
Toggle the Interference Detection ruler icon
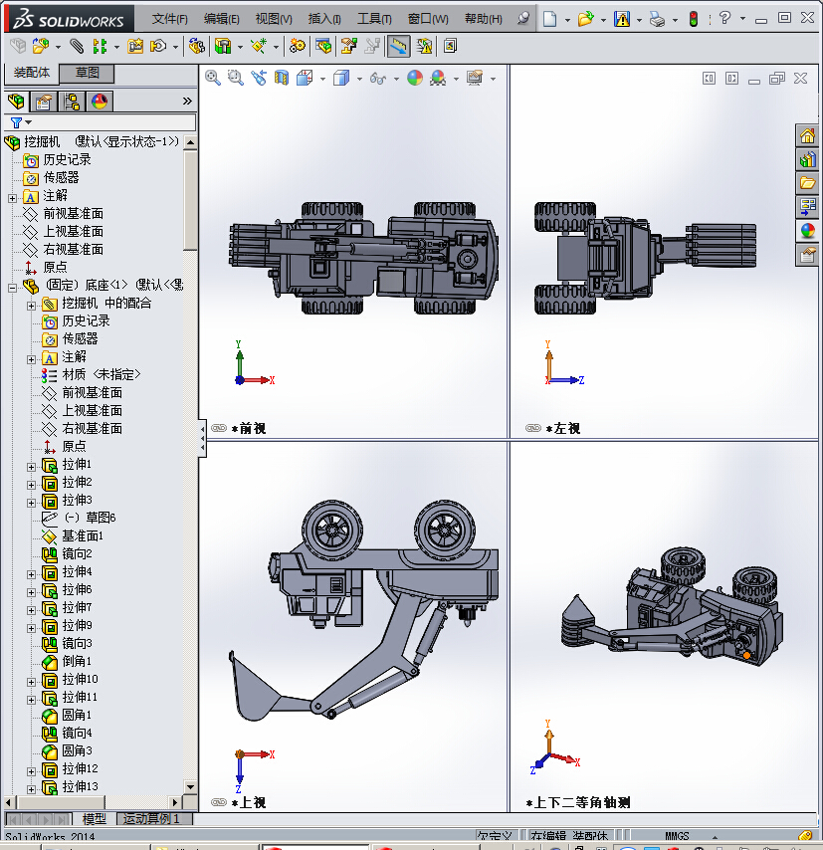pos(398,46)
